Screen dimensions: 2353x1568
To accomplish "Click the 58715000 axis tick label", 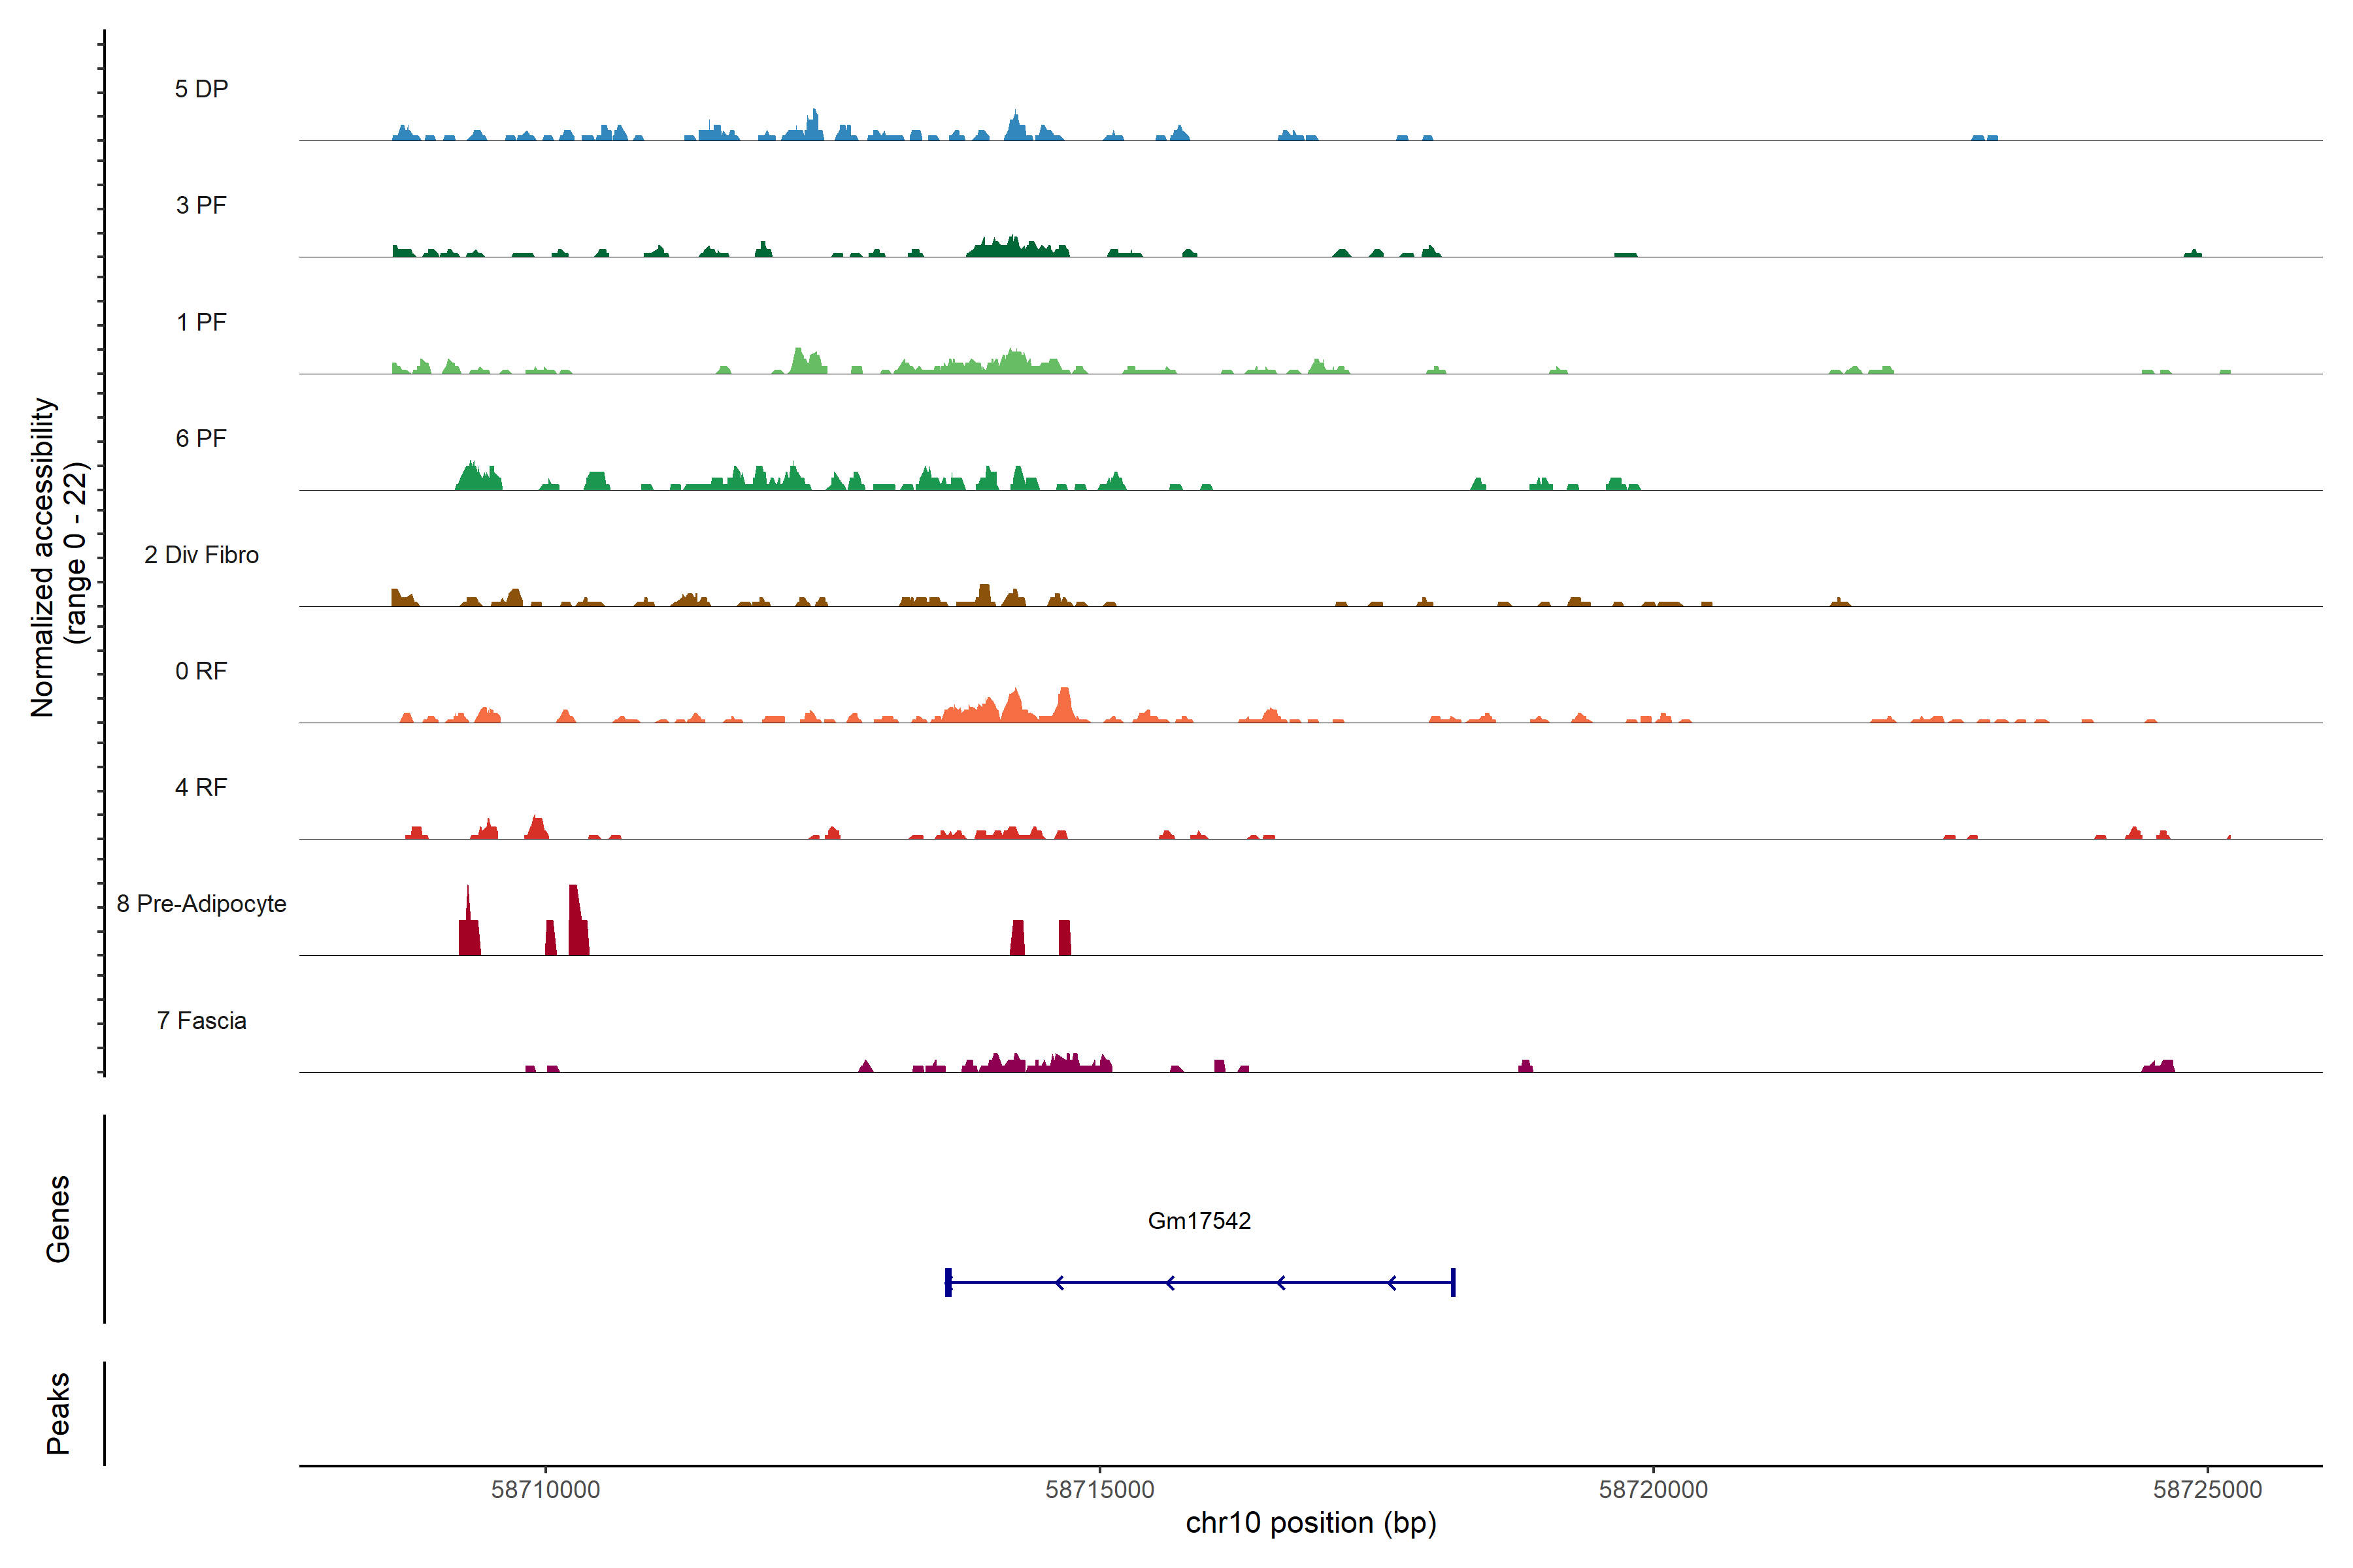I will tap(1099, 1489).
